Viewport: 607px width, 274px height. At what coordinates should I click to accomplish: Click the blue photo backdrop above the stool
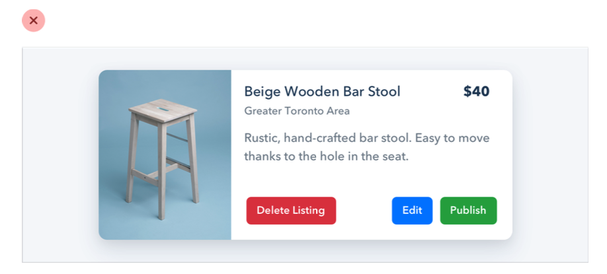pyautogui.click(x=165, y=83)
